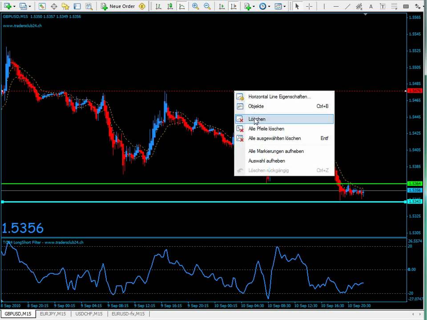
Task: Select the gray rectangle shape tool
Action: (406, 6)
